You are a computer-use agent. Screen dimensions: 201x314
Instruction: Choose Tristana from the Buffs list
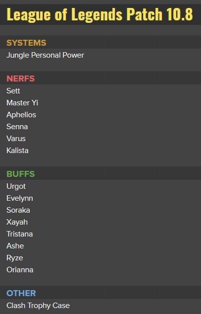pos(20,234)
